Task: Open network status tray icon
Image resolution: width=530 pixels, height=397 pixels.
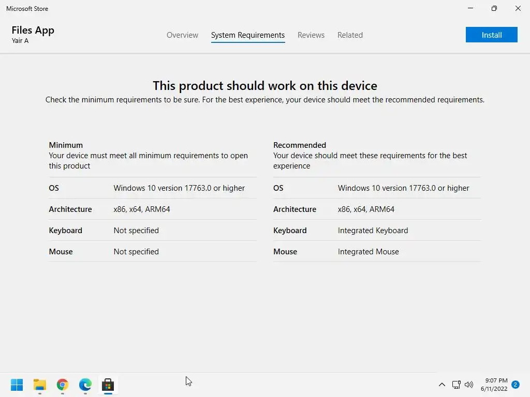Action: point(457,385)
